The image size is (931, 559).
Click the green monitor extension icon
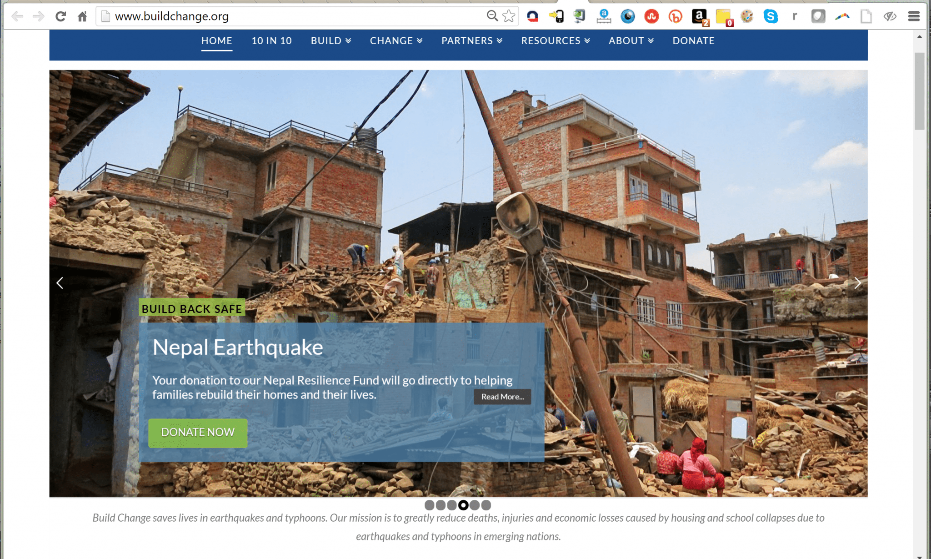579,16
